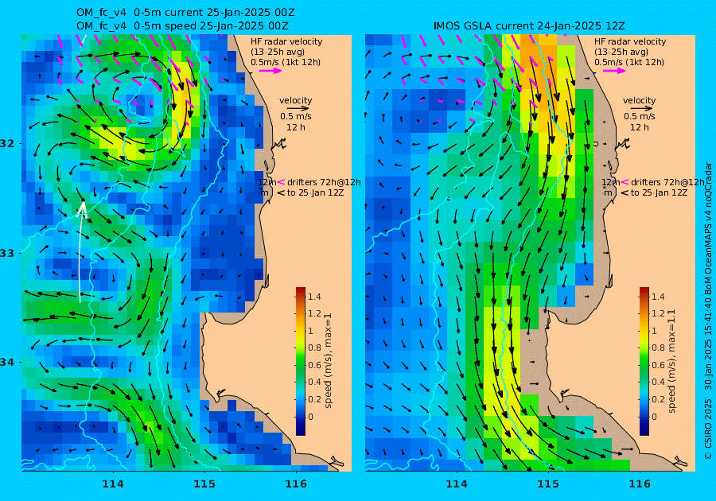This screenshot has width=716, height=501.
Task: Click longitude label 114 under right map
Action: (x=456, y=484)
